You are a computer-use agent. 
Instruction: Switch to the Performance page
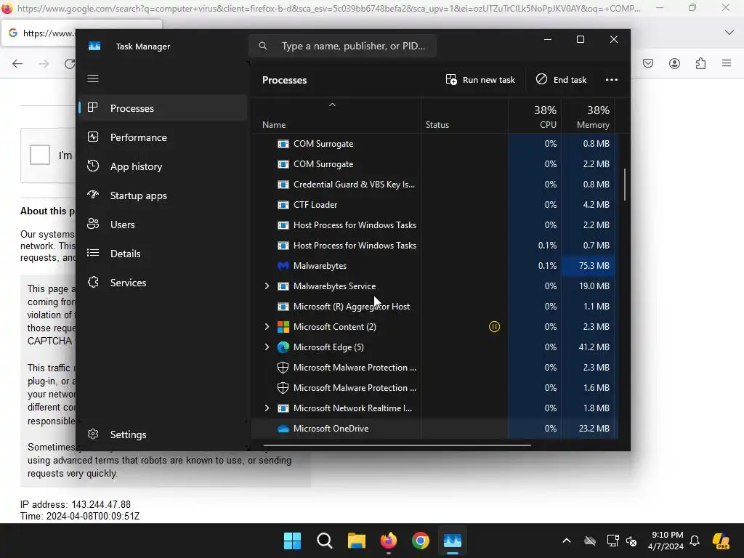163,137
